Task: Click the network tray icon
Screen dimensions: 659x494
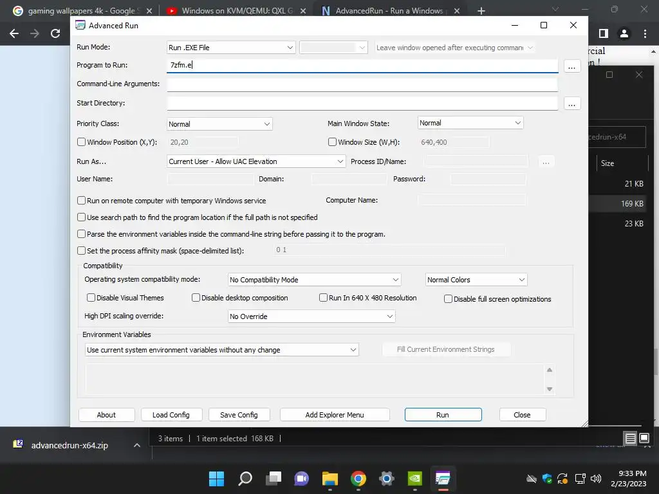Action: click(580, 479)
